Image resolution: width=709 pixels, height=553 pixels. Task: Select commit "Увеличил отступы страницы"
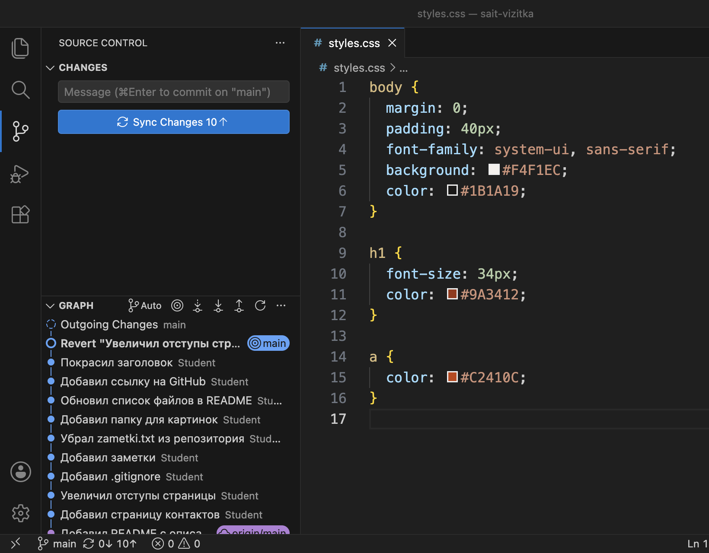171,496
